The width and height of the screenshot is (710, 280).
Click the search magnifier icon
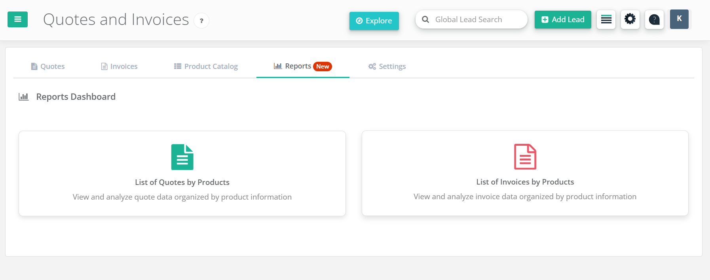tap(425, 19)
